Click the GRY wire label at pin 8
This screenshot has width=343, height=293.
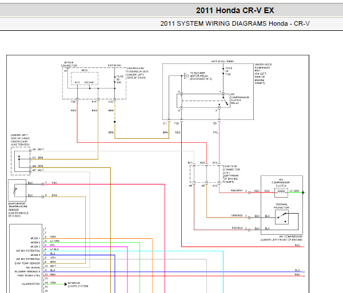[53, 258]
